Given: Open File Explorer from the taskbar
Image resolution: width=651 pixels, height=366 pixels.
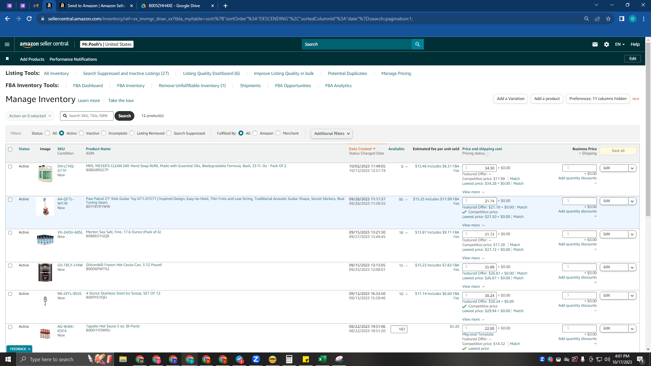Looking at the screenshot, I should pos(123,359).
